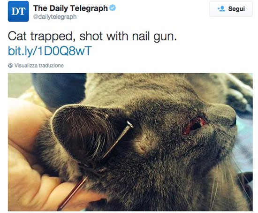Open the DT profile avatar

(18, 11)
